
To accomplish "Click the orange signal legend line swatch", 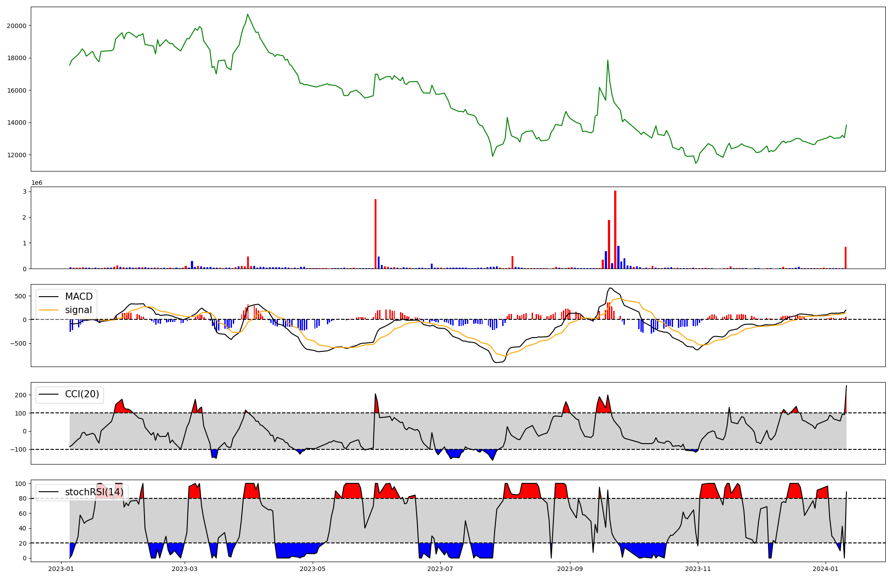I will (x=48, y=310).
